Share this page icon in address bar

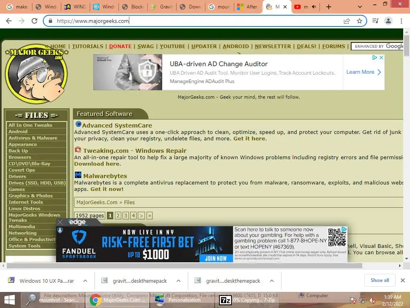pos(347,21)
